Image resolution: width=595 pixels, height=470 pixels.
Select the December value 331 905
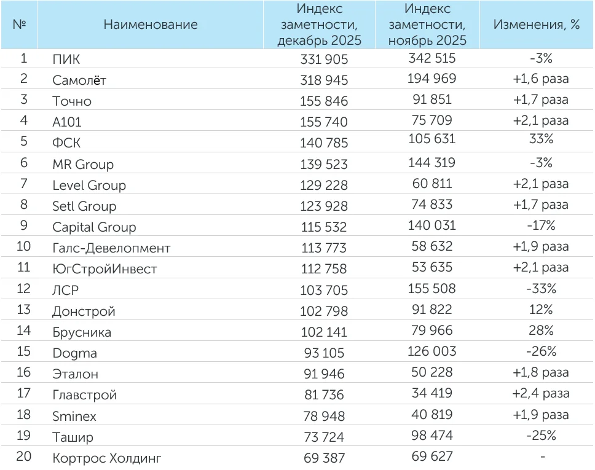(x=324, y=60)
